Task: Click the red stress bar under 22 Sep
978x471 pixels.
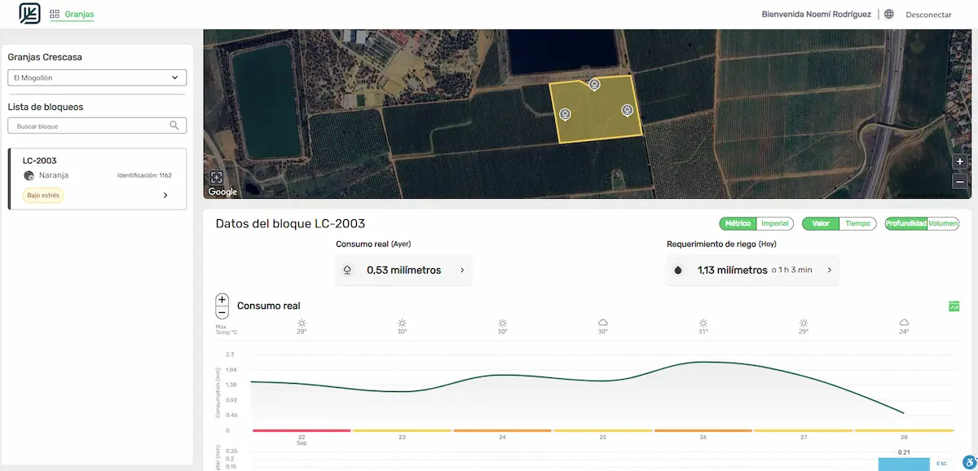Action: 302,430
